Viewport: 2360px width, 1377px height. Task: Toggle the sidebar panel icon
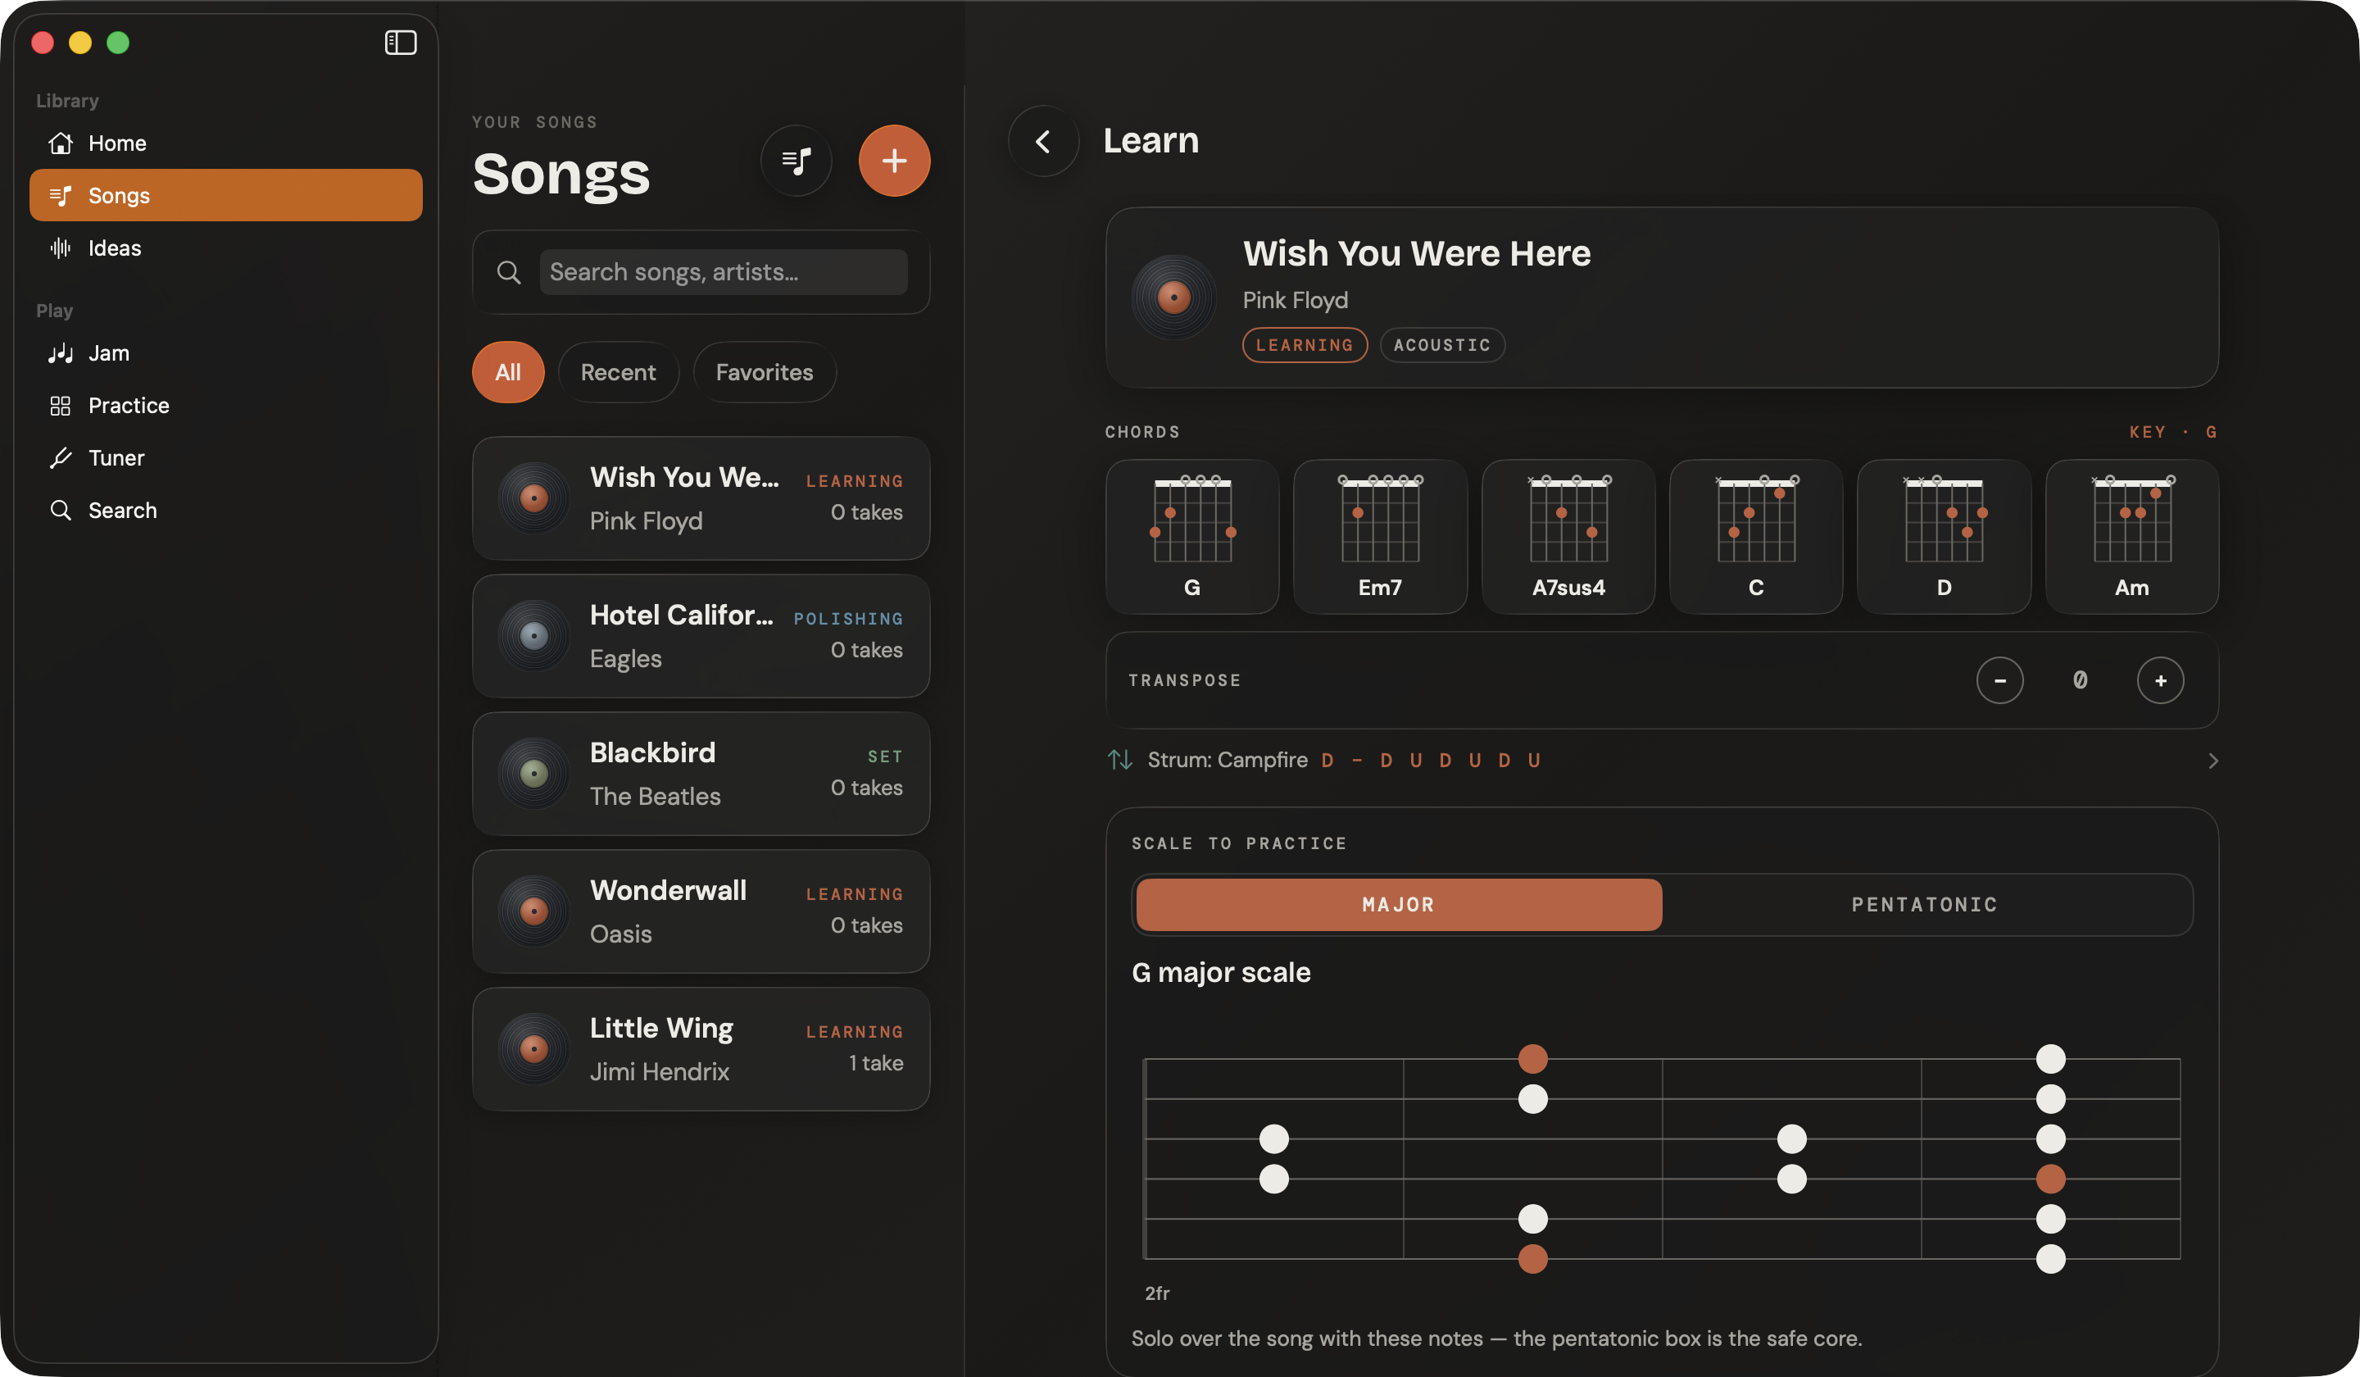click(x=400, y=42)
